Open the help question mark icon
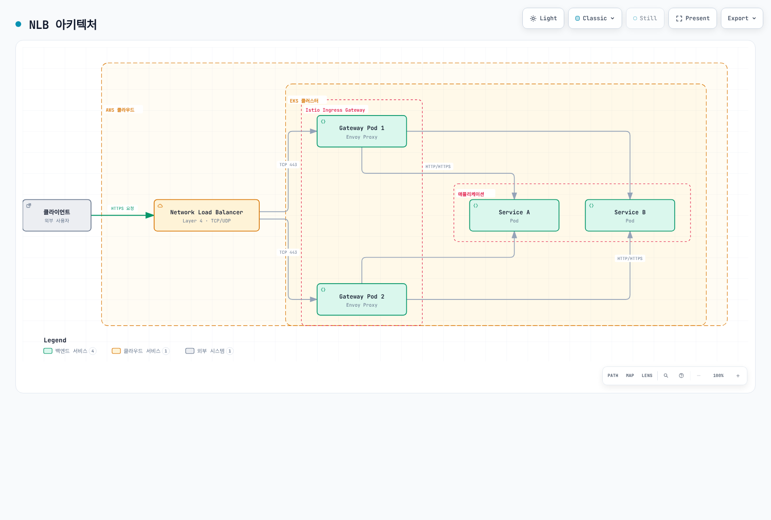The image size is (771, 520). point(681,376)
